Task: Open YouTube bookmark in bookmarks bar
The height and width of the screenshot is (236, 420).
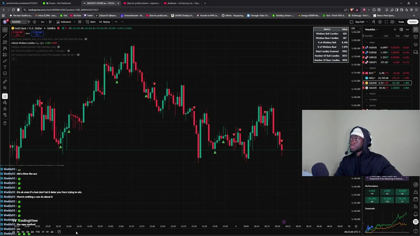Action: [x=76, y=15]
